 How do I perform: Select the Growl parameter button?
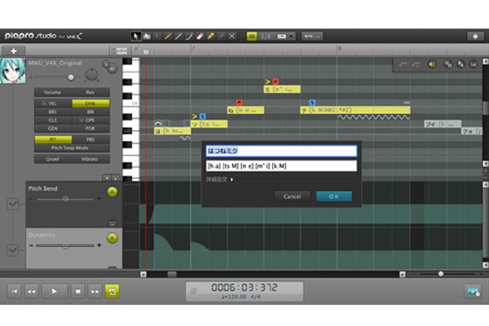(x=53, y=159)
